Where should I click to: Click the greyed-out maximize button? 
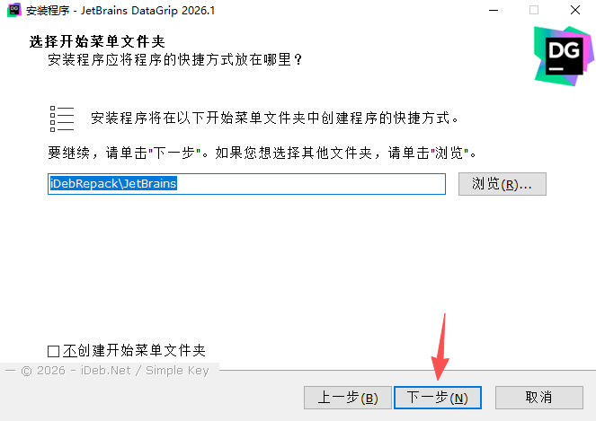click(x=534, y=10)
